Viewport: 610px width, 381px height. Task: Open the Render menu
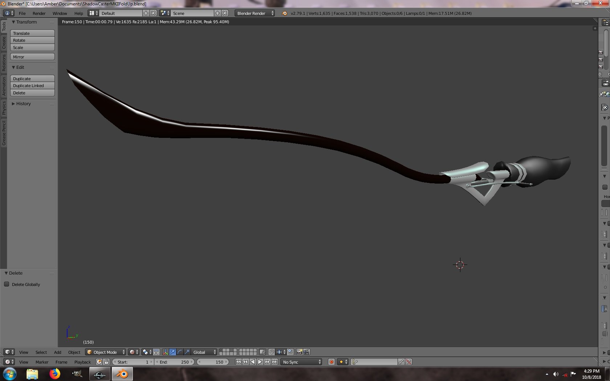coord(39,13)
